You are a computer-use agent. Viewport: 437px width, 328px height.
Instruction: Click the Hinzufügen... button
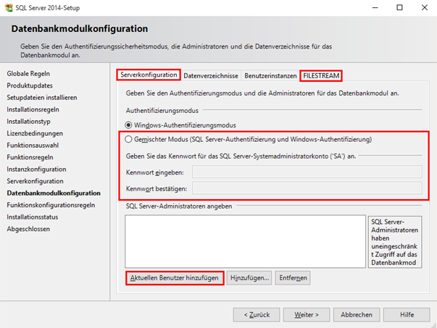pos(249,278)
